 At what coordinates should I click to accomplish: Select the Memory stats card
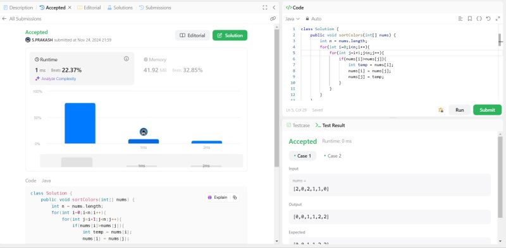[x=190, y=69]
